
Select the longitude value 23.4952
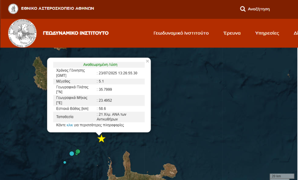pyautogui.click(x=105, y=100)
